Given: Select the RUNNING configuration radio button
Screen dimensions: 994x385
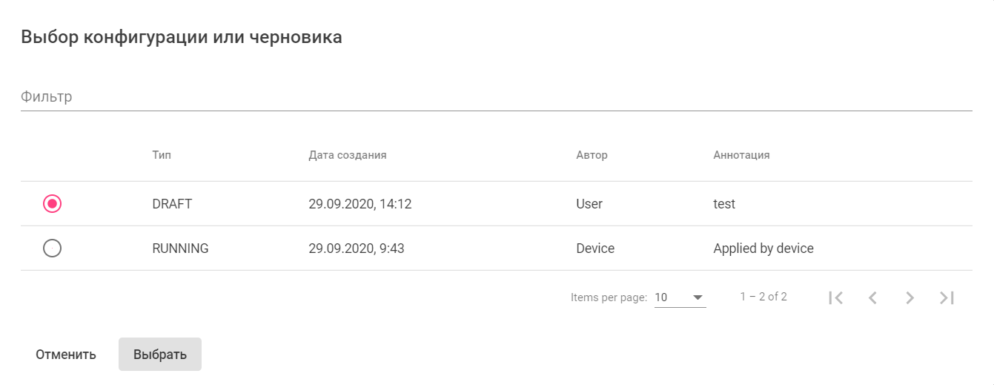Looking at the screenshot, I should [x=52, y=249].
